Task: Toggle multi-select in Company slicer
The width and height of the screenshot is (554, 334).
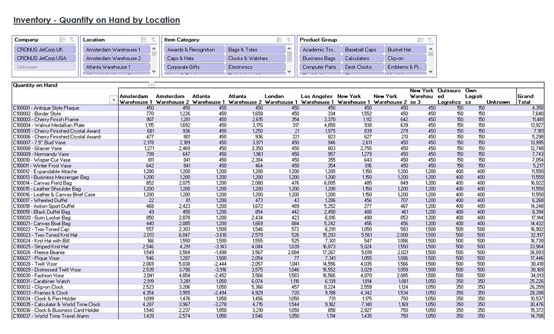Action: point(63,40)
